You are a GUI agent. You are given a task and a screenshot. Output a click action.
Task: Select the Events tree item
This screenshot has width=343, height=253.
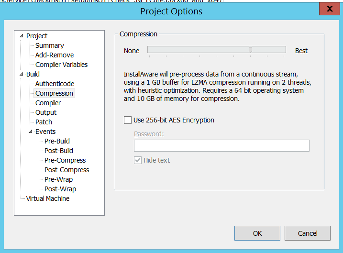pos(45,132)
